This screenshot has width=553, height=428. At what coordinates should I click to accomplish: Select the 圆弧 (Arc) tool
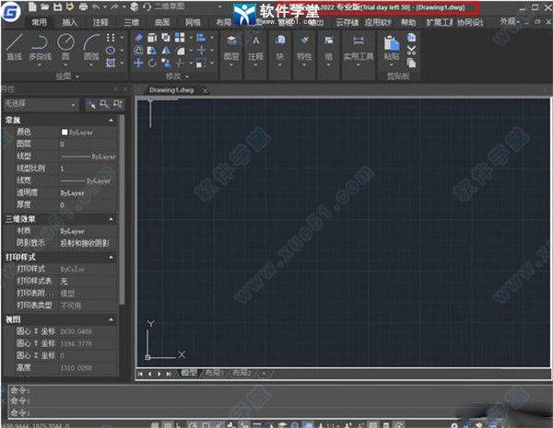[x=90, y=43]
